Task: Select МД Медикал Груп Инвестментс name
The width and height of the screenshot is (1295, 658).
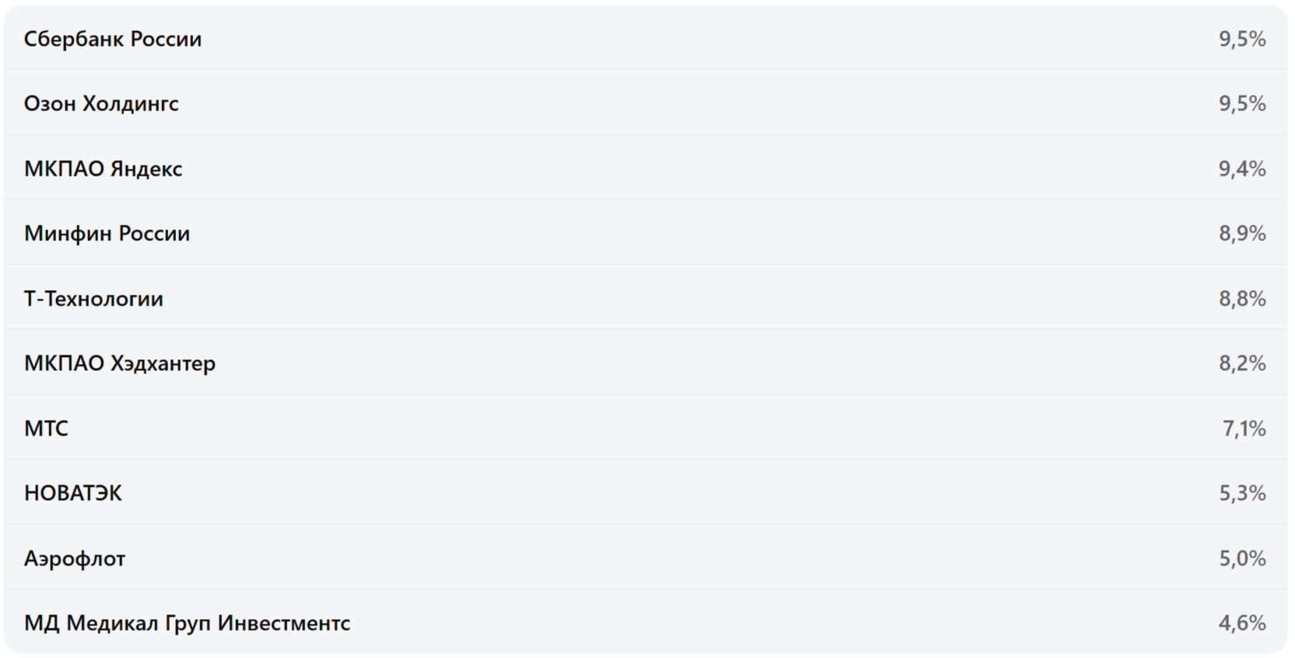Action: click(188, 623)
